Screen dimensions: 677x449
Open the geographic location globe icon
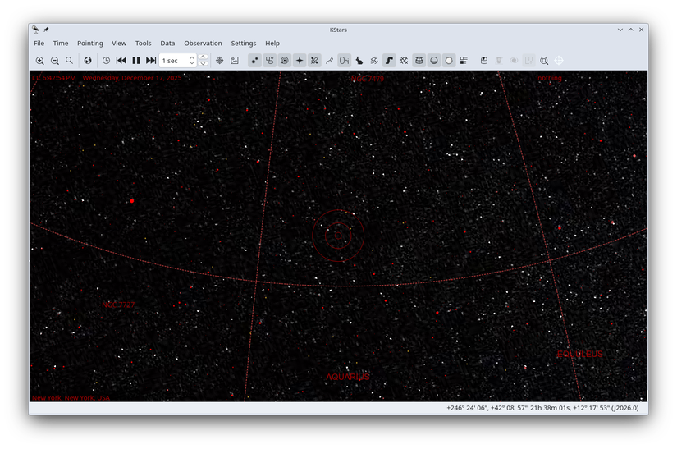[88, 61]
